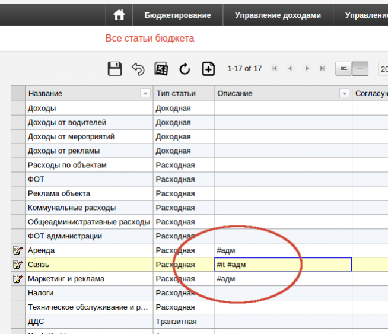Click edit icon beside Маркетинг и реклама row
This screenshot has width=388, height=334.
18,279
